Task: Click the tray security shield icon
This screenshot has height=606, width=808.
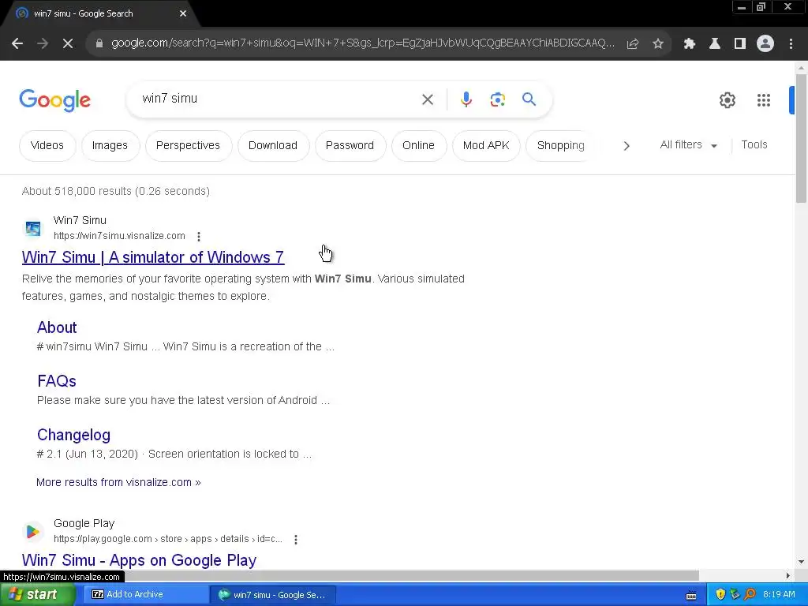Action: (720, 594)
